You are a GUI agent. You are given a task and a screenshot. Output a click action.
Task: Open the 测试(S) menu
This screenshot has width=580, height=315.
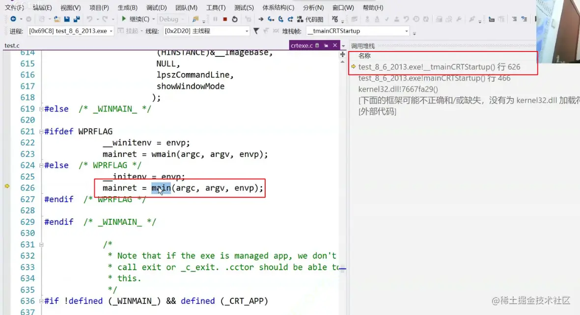click(x=244, y=7)
